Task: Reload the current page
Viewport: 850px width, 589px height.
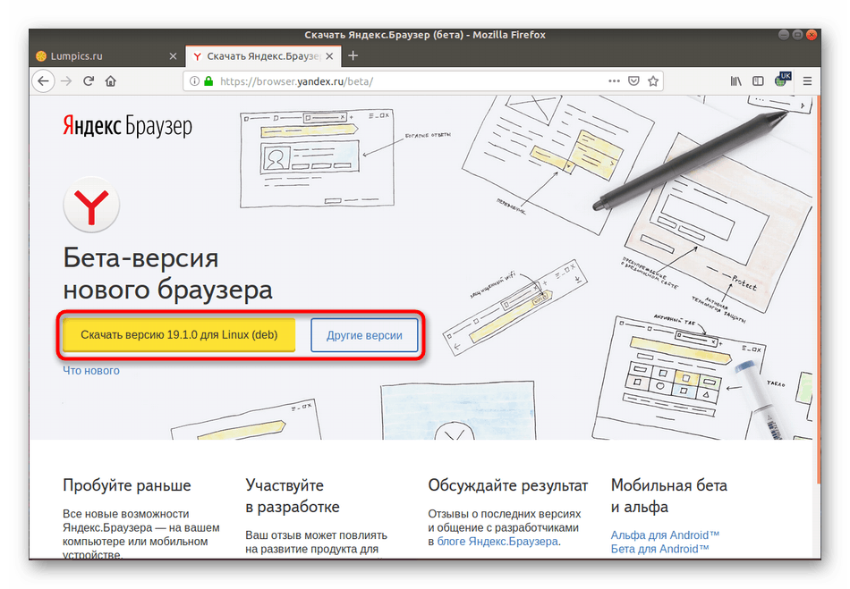Action: (89, 81)
